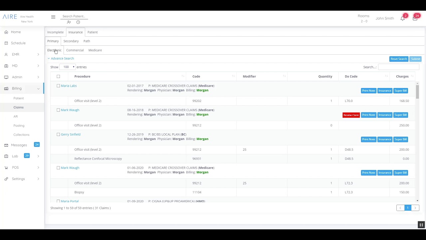426x240 pixels.
Task: Sort by Modifier column arrows
Action: 284,76
